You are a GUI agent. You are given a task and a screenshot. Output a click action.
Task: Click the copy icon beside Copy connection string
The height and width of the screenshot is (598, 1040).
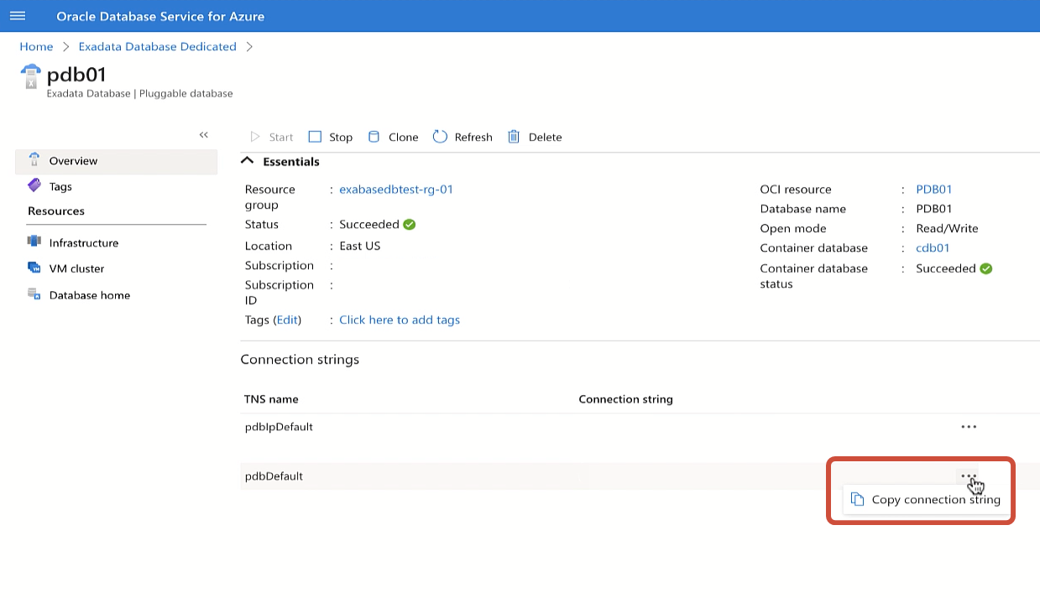(x=857, y=499)
